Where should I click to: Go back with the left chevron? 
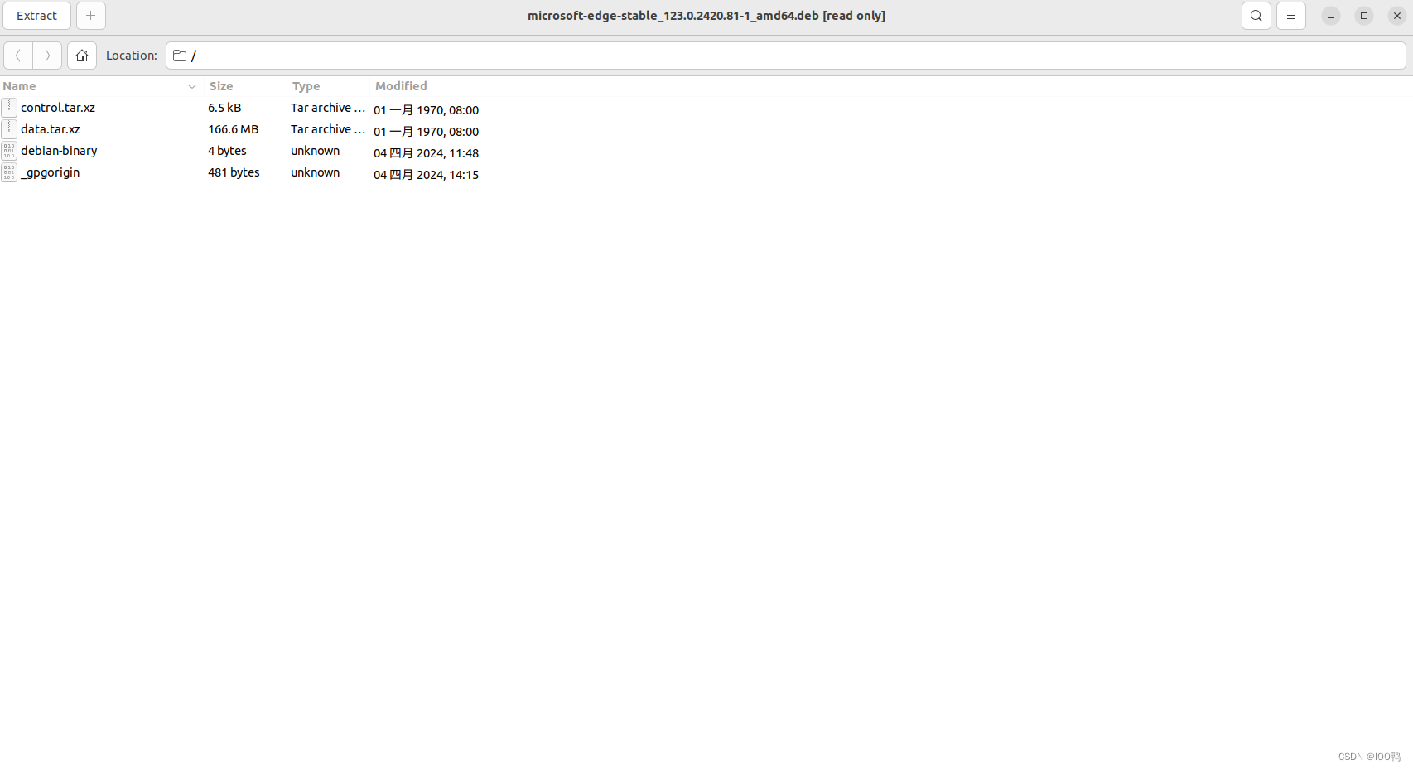(18, 56)
